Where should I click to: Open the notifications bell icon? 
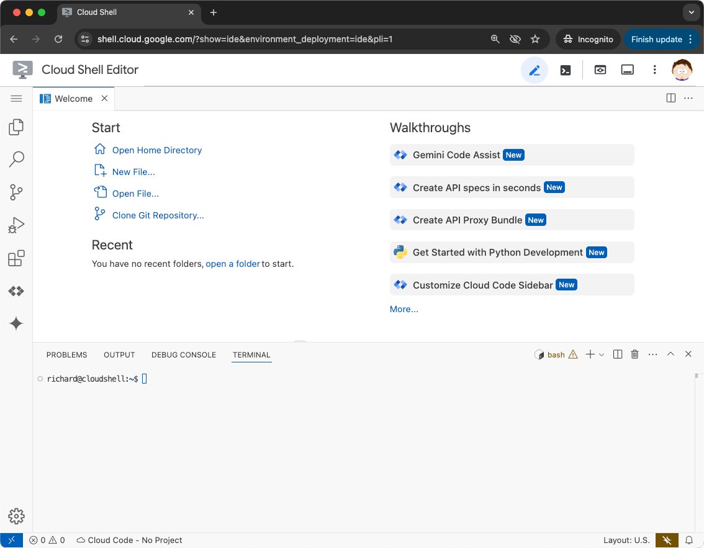click(688, 541)
